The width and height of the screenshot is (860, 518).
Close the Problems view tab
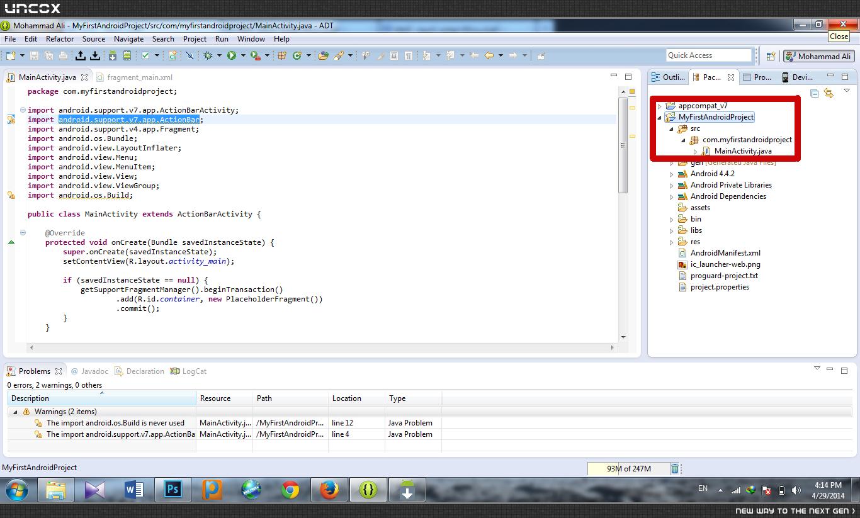(59, 371)
